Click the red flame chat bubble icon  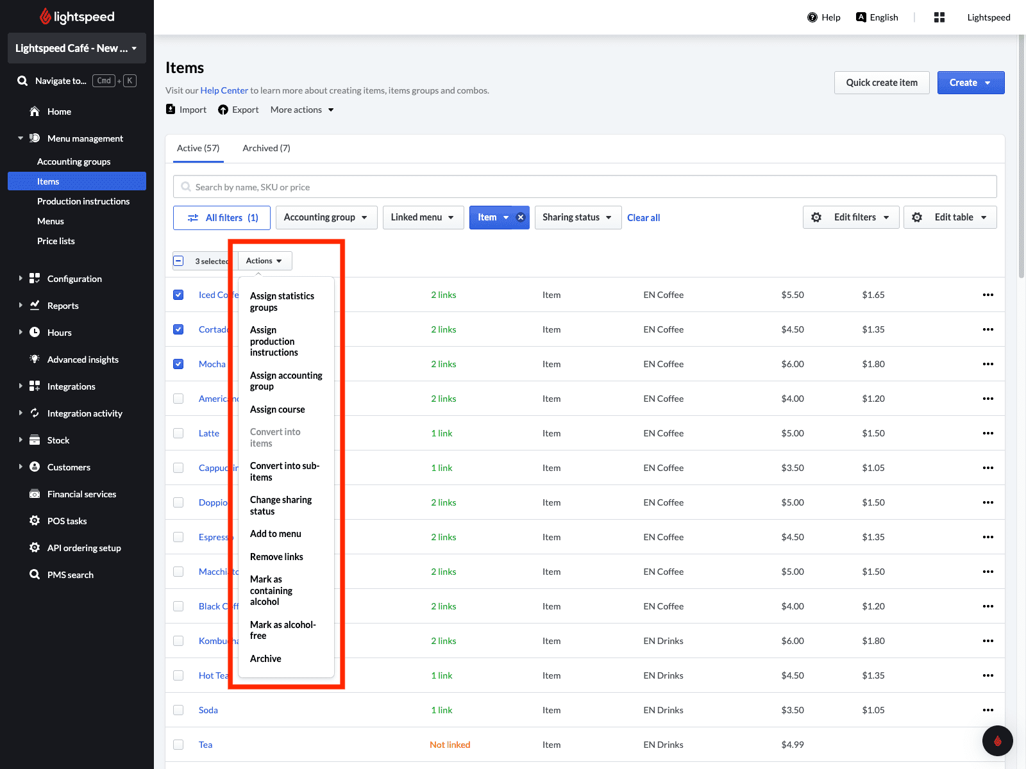point(997,741)
